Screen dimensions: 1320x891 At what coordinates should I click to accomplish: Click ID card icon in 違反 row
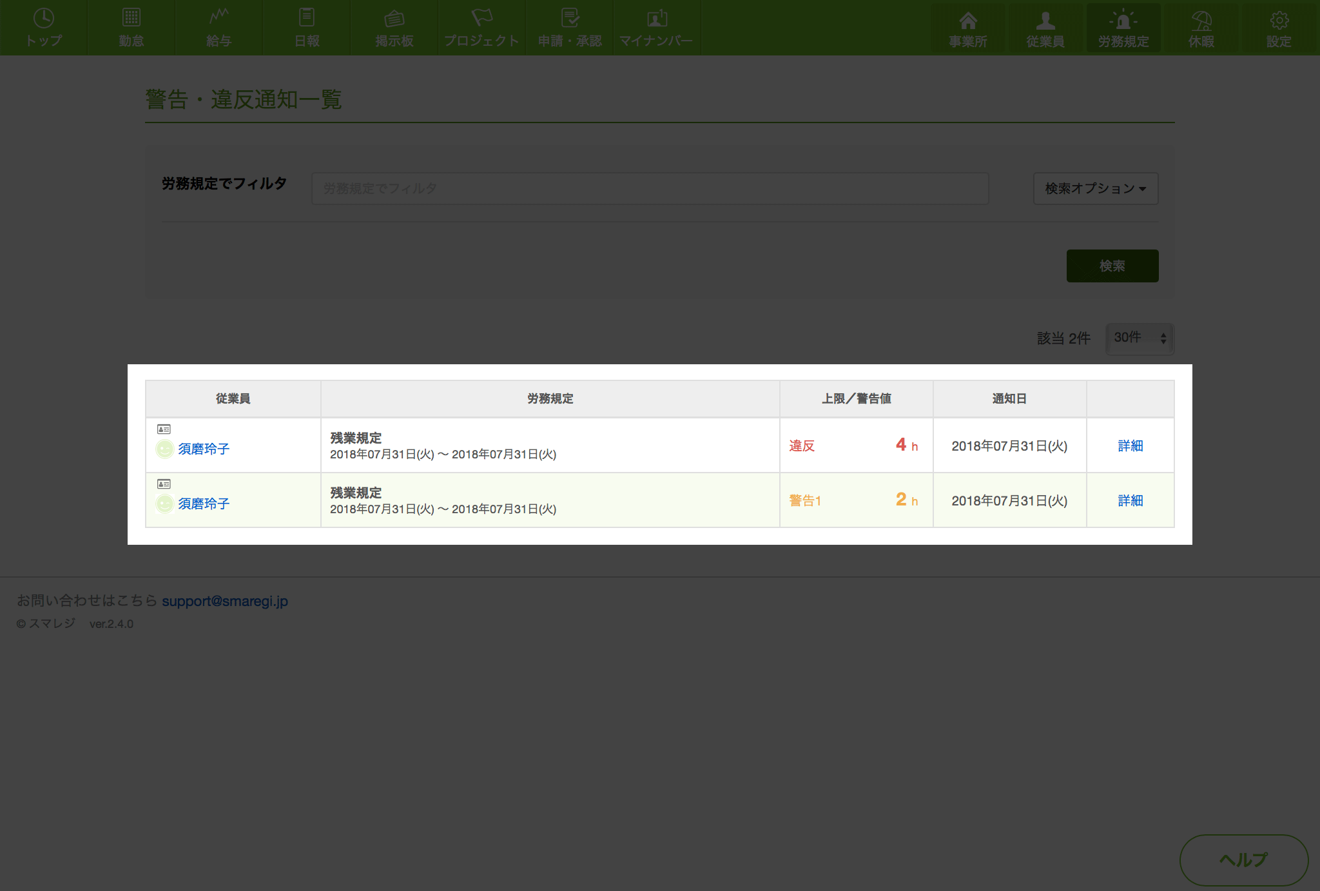point(164,429)
